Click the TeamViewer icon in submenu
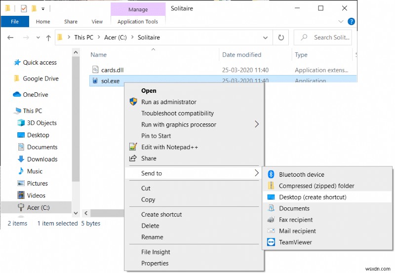395x273 pixels. pos(271,242)
